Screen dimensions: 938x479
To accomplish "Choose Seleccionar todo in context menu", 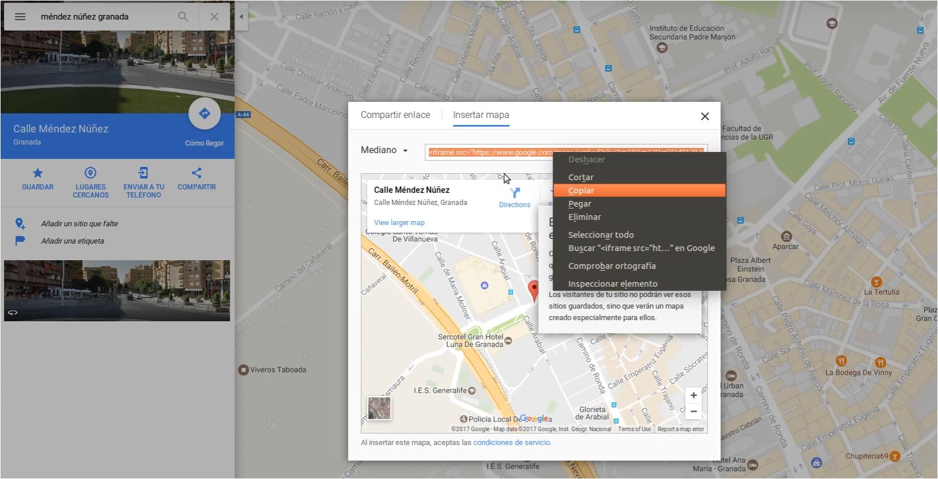I will (639, 235).
